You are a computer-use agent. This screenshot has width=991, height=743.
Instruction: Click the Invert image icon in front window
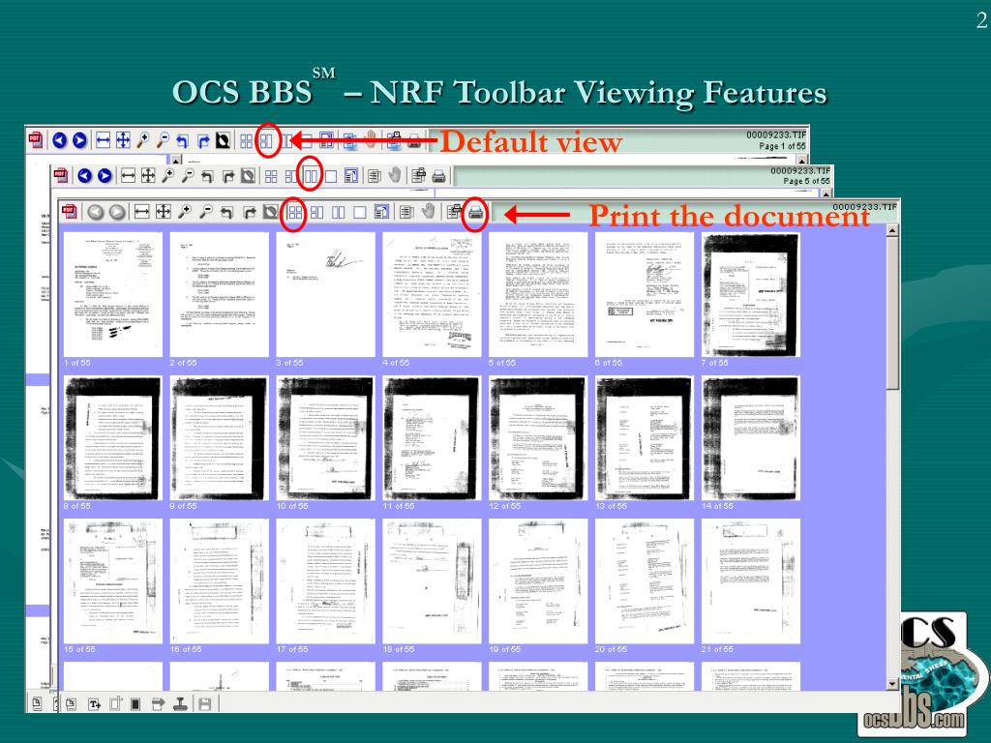(271, 212)
